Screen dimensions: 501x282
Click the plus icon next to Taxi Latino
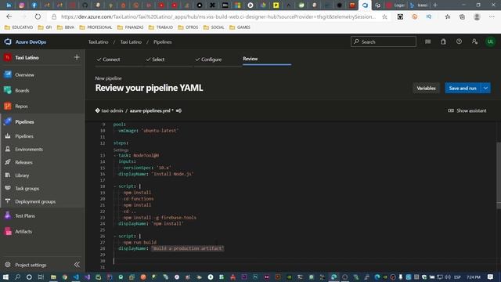77,57
